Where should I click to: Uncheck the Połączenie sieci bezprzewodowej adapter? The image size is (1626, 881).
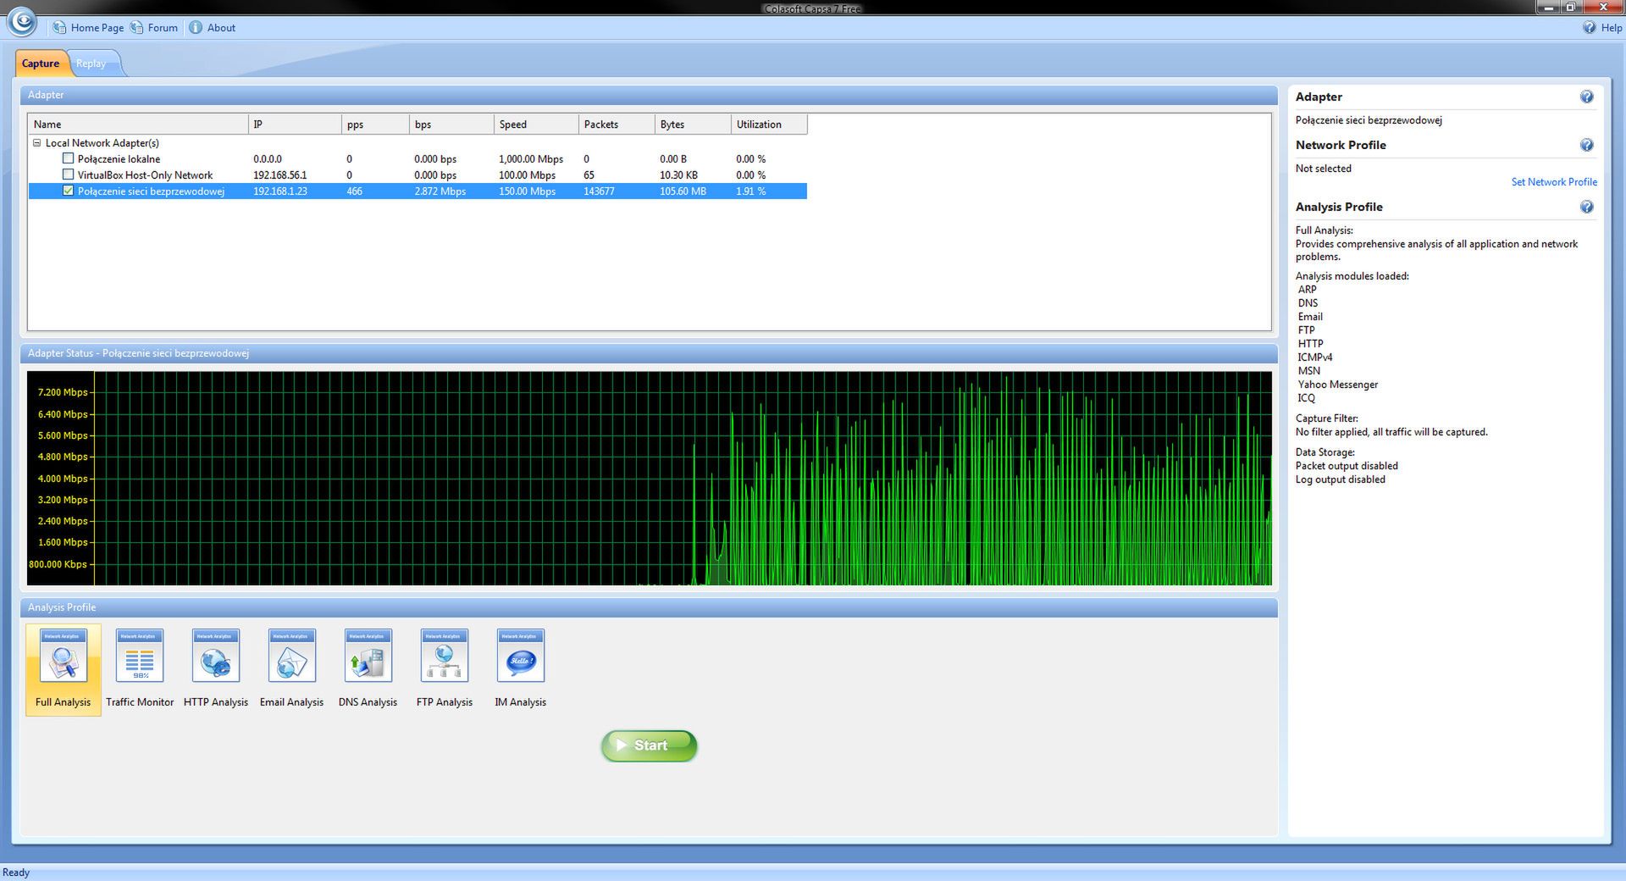68,191
